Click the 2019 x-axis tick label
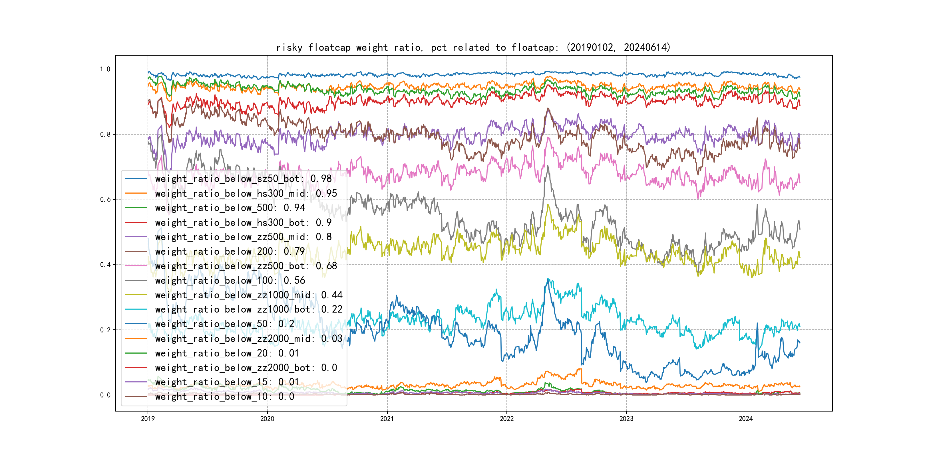Screen dimensions: 925x462 click(x=148, y=419)
